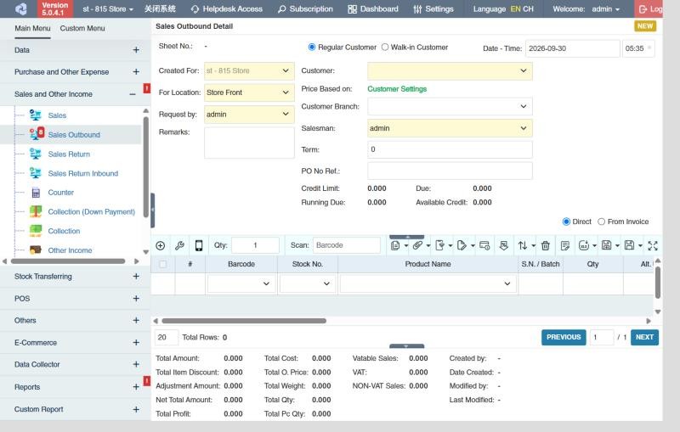The height and width of the screenshot is (432, 680).
Task: Click the Scan Barcode input field
Action: click(x=347, y=245)
